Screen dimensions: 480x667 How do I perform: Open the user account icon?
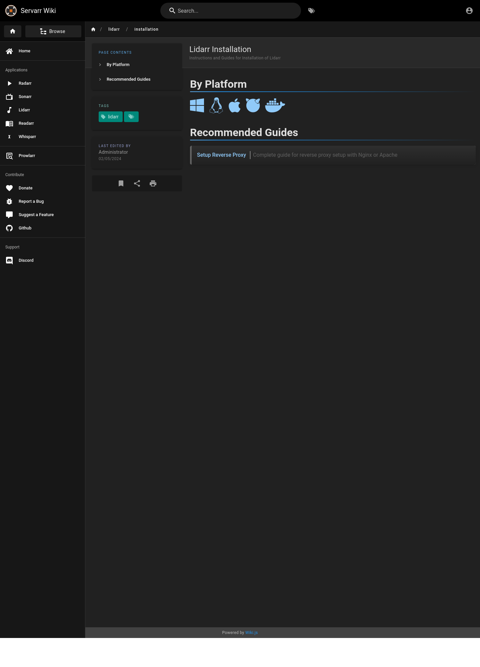point(469,11)
